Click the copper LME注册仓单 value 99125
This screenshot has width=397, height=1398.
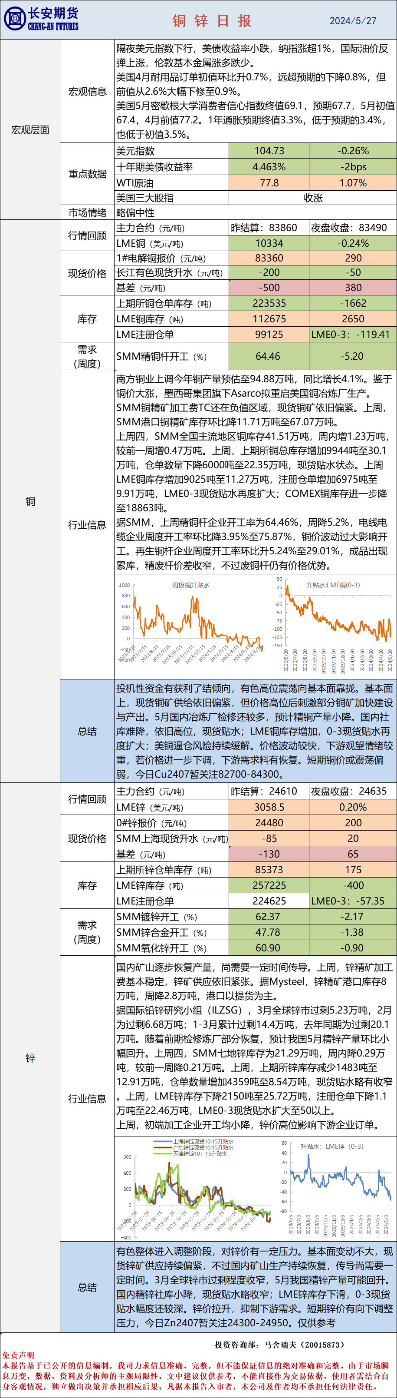269,335
